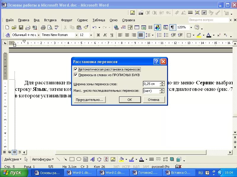This screenshot has width=237, height=177.
Task: Open Word help question mark icon
Action: pos(197,27)
